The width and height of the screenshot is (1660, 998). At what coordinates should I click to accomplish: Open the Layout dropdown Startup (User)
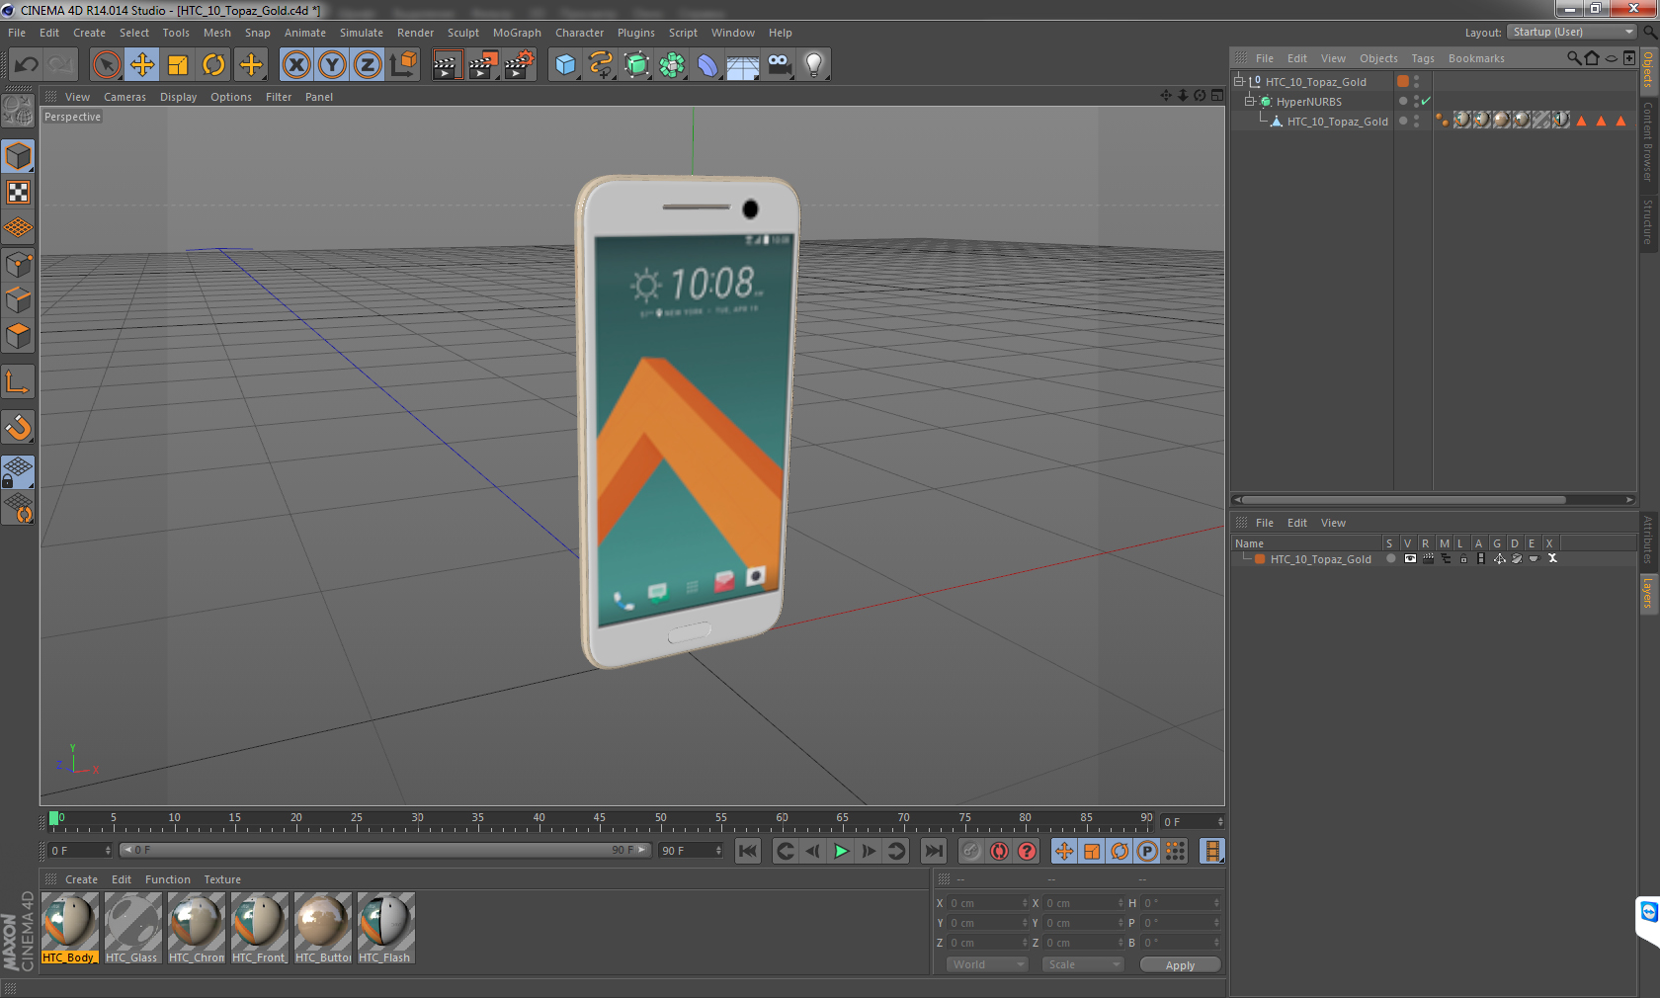(1572, 33)
